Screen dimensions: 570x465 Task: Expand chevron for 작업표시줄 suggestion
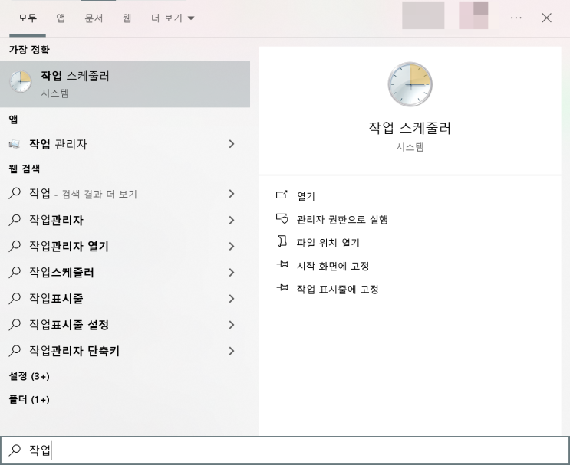pyautogui.click(x=232, y=299)
